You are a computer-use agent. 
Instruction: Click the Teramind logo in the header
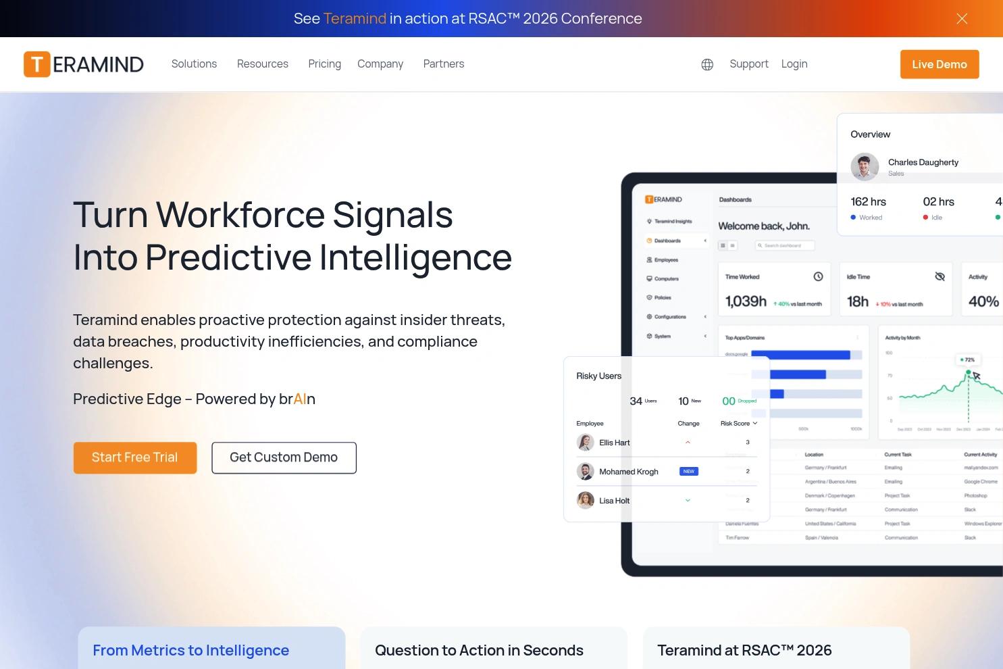click(84, 64)
